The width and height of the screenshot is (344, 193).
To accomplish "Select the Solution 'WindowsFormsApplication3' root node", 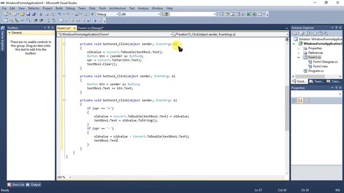I will [x=318, y=39].
